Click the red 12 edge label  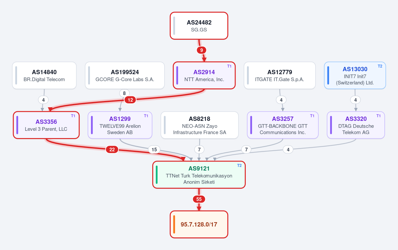130,100
